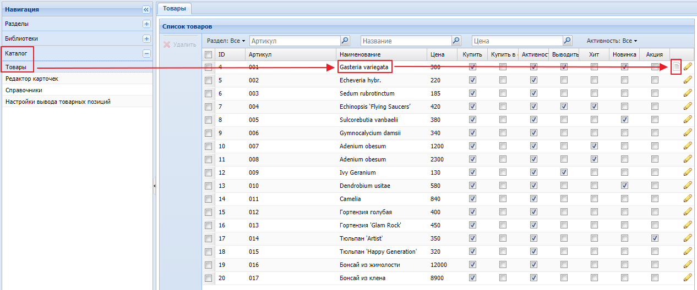Click the document icon in Gasteria variegata row

pos(676,67)
